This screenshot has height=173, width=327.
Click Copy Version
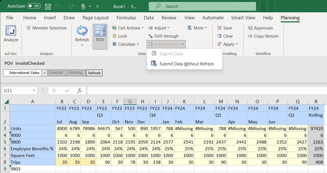[263, 36]
